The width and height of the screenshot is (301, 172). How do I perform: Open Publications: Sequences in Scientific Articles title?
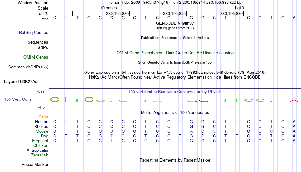point(175,38)
